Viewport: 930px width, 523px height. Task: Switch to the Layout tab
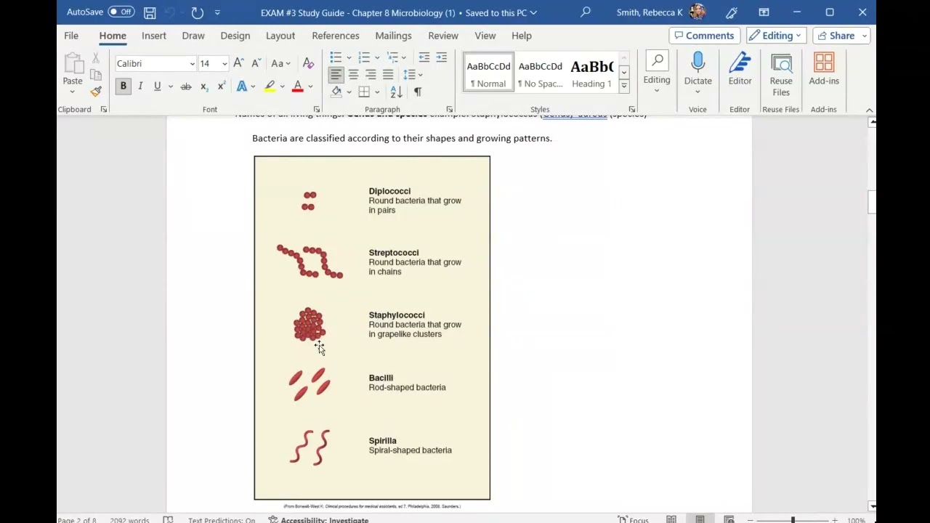click(x=280, y=36)
